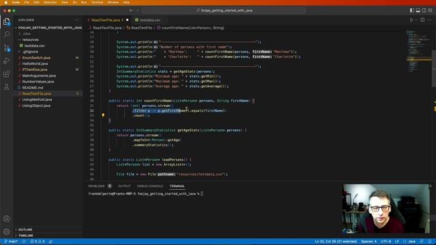The height and width of the screenshot is (245, 436).
Task: Open editor More Actions ellipsis
Action: click(x=430, y=20)
